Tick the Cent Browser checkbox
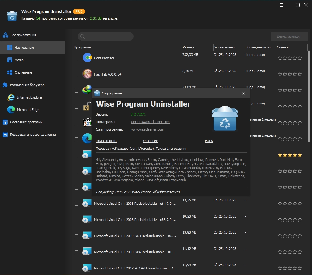The image size is (312, 275). tap(77, 58)
